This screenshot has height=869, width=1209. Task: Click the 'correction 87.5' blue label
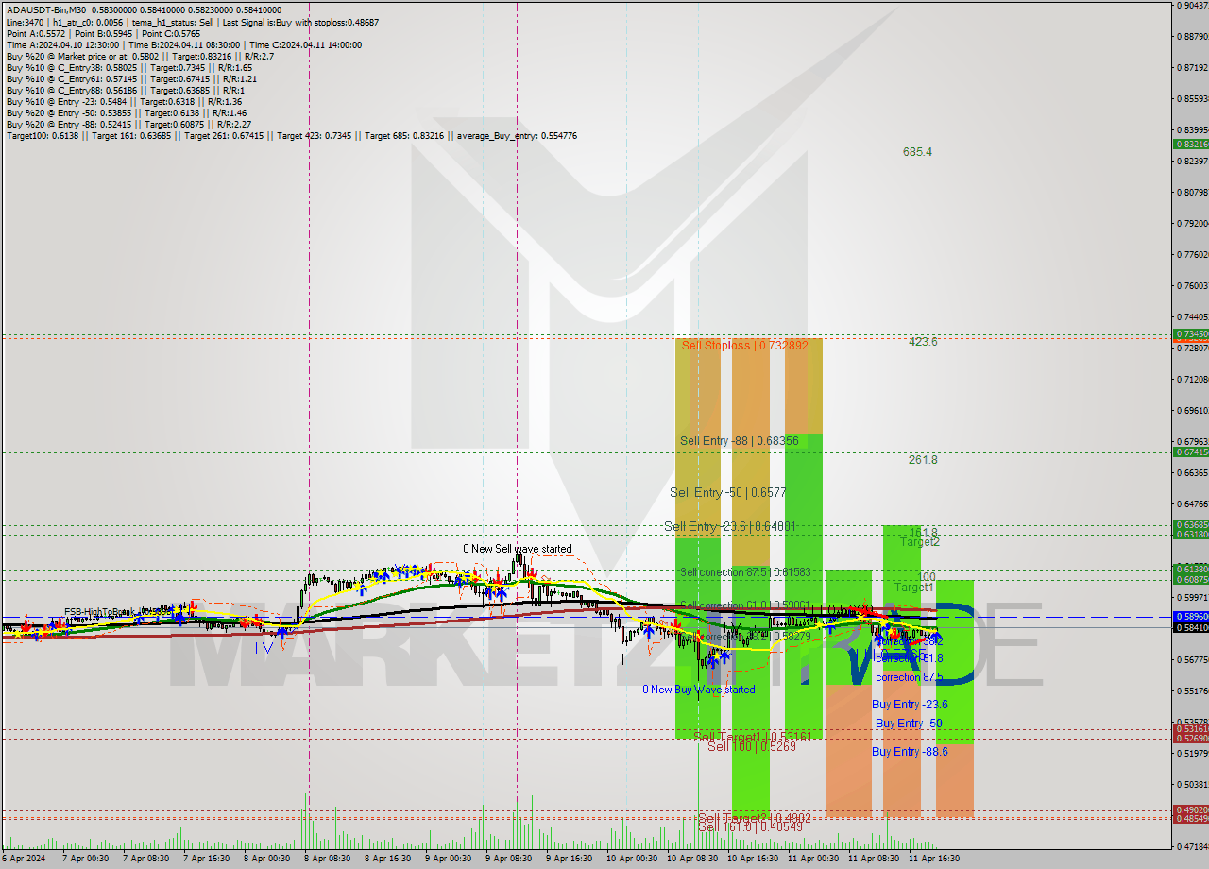(909, 677)
